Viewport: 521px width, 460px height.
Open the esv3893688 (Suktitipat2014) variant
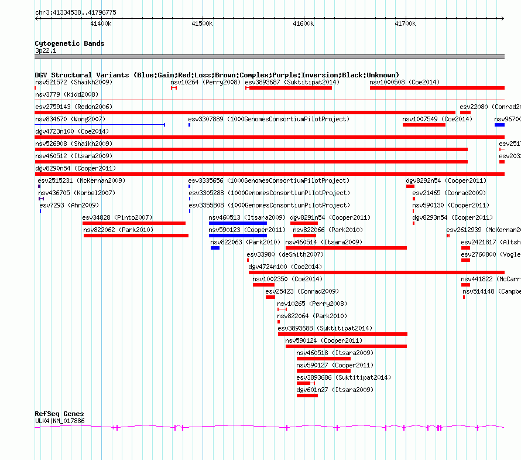point(342,334)
